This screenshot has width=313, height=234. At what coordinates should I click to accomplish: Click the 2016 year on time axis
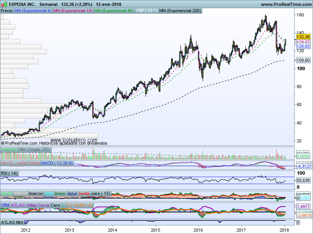[198, 230]
